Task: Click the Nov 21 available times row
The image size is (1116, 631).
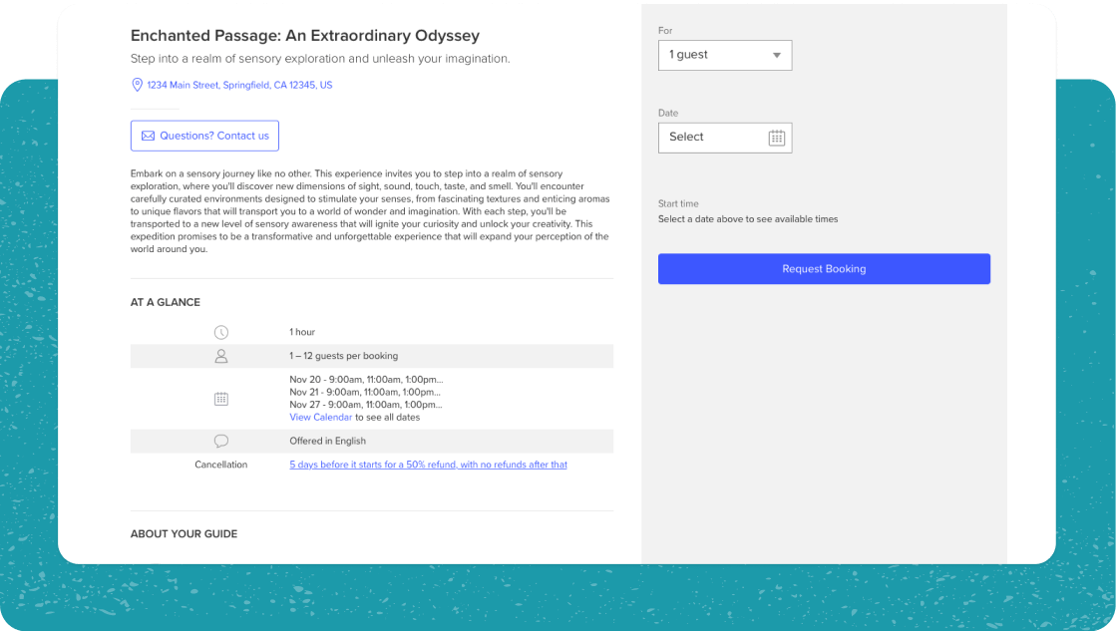Action: point(366,393)
